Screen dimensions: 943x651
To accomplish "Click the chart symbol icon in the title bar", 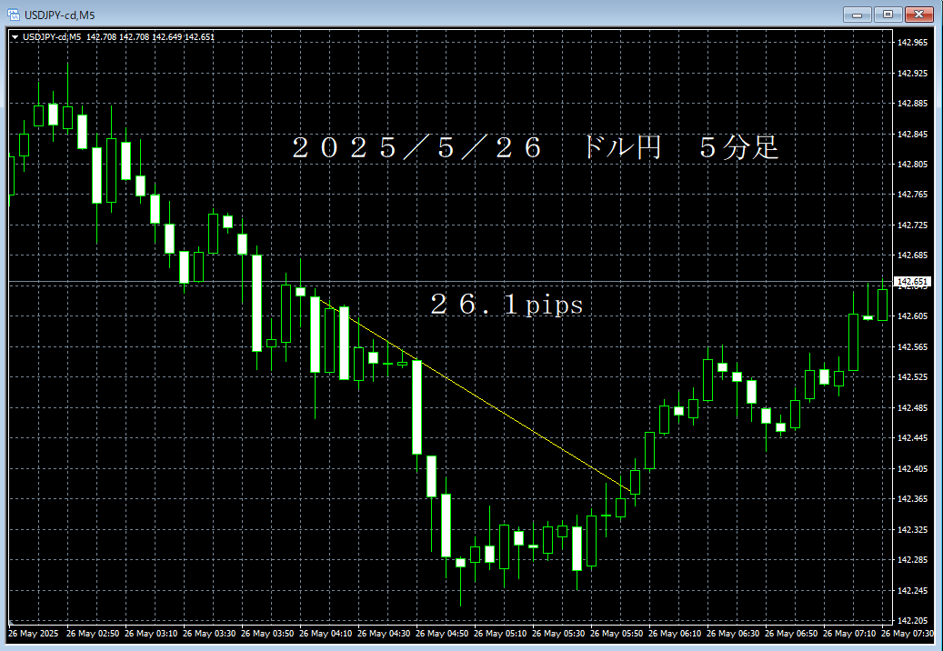I will tap(15, 14).
